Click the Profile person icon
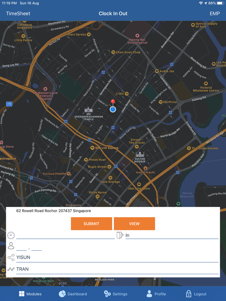Image resolution: width=226 pixels, height=301 pixels. (149, 294)
